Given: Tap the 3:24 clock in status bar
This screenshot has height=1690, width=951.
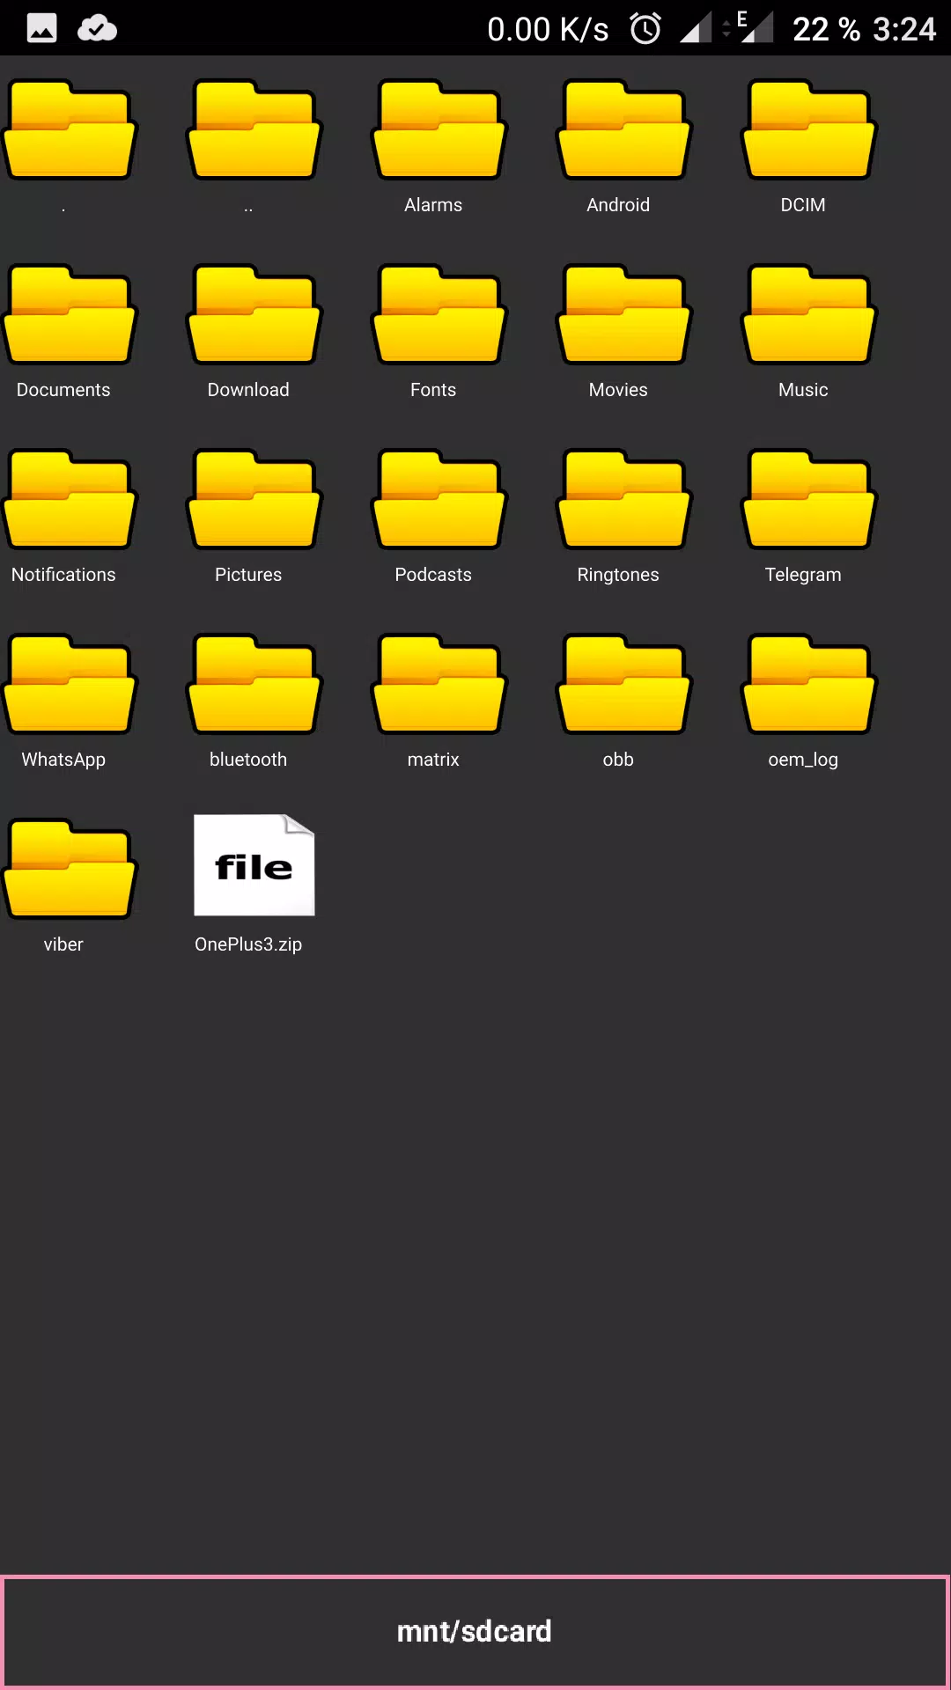Looking at the screenshot, I should click(904, 29).
